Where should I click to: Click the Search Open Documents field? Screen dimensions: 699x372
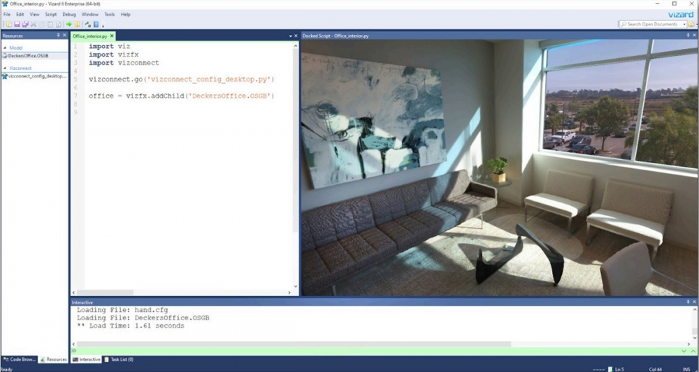pyautogui.click(x=651, y=24)
